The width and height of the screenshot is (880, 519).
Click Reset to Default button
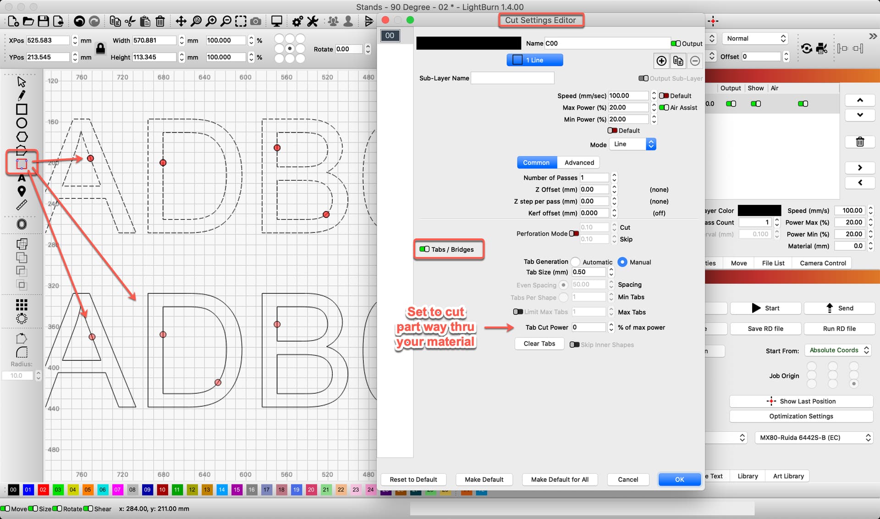(x=413, y=480)
